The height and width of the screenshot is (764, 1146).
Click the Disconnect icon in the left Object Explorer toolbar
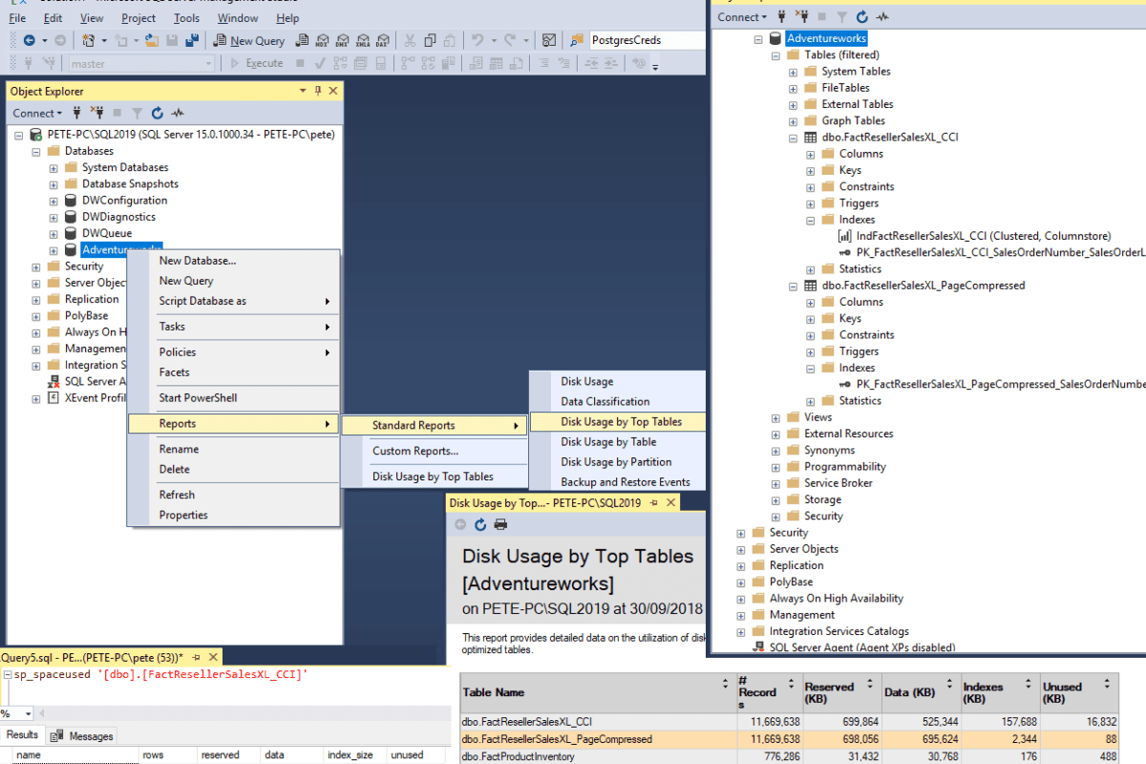(x=97, y=113)
